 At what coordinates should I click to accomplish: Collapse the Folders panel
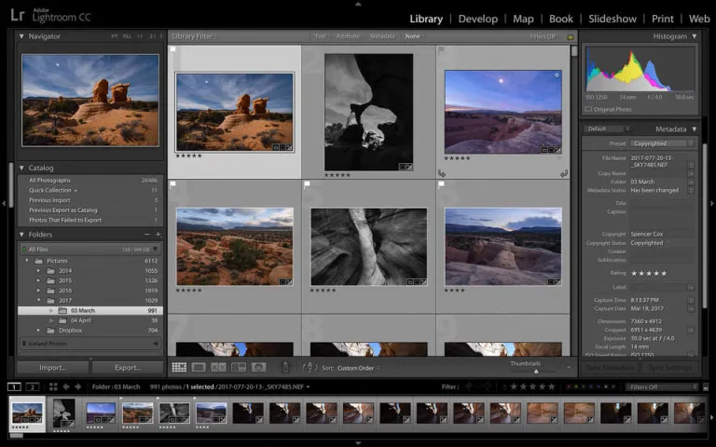(21, 235)
